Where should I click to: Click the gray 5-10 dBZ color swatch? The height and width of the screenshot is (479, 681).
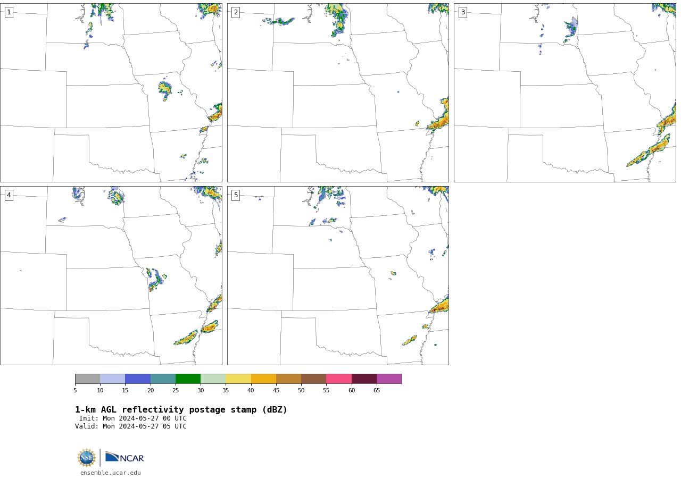click(88, 379)
